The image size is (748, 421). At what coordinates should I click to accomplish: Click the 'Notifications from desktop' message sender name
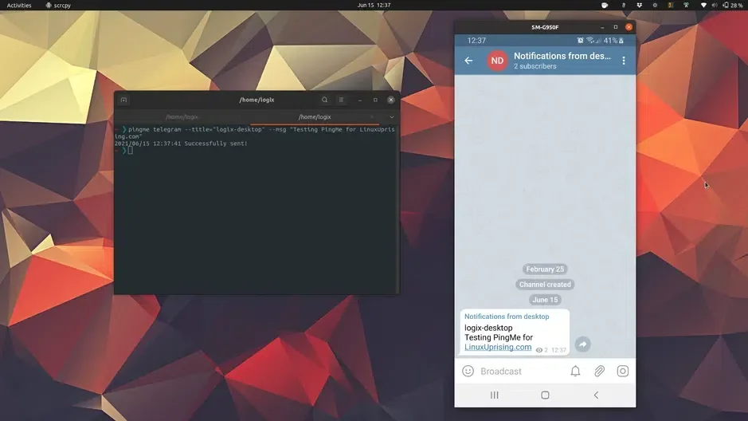pos(507,317)
